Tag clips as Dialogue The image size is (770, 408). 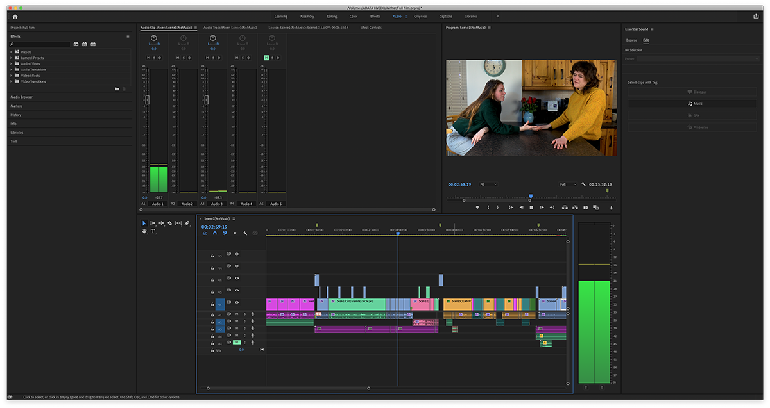click(x=692, y=92)
